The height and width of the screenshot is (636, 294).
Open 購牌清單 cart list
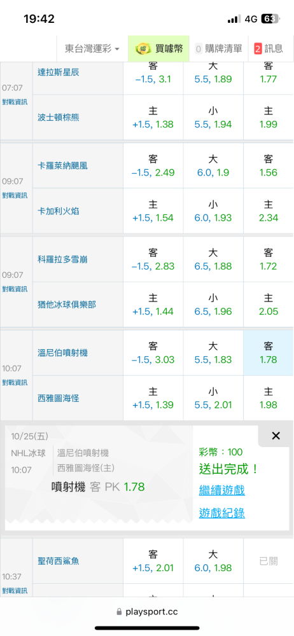pyautogui.click(x=218, y=49)
